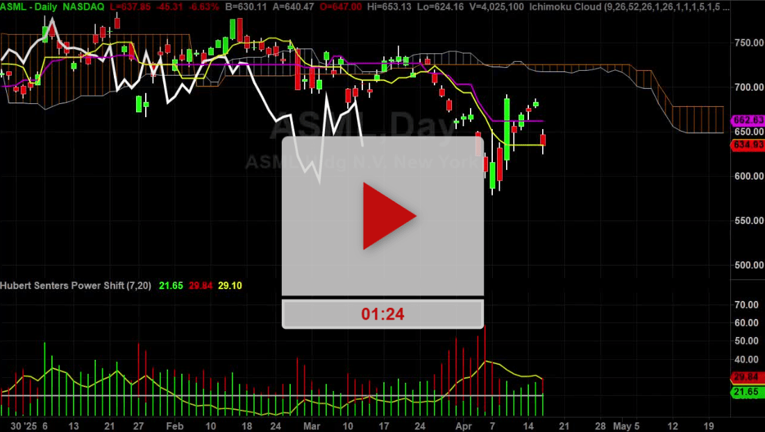This screenshot has width=765, height=432.
Task: Click the 01:24 video duration bar
Action: 382,314
